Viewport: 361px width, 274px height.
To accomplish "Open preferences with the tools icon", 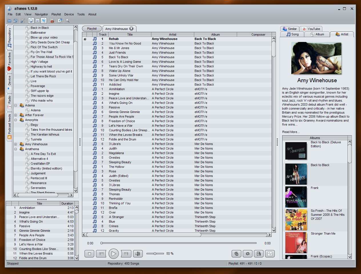I will coord(23,21).
